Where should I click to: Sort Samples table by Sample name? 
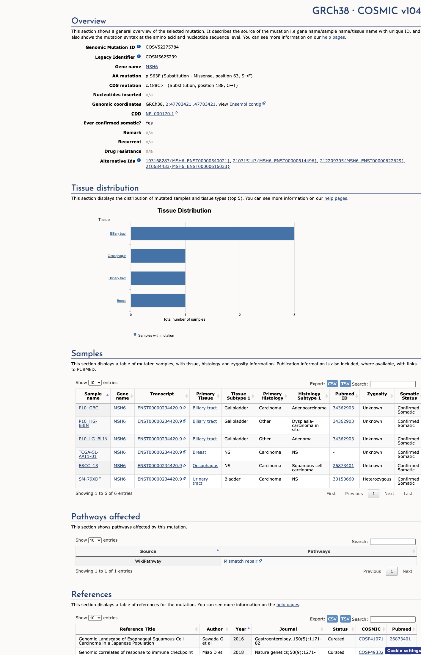(x=93, y=396)
